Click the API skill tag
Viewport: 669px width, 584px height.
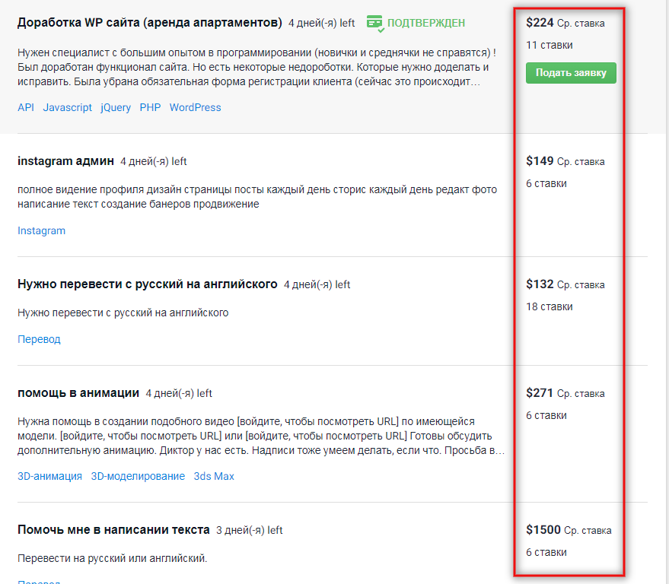click(x=25, y=107)
